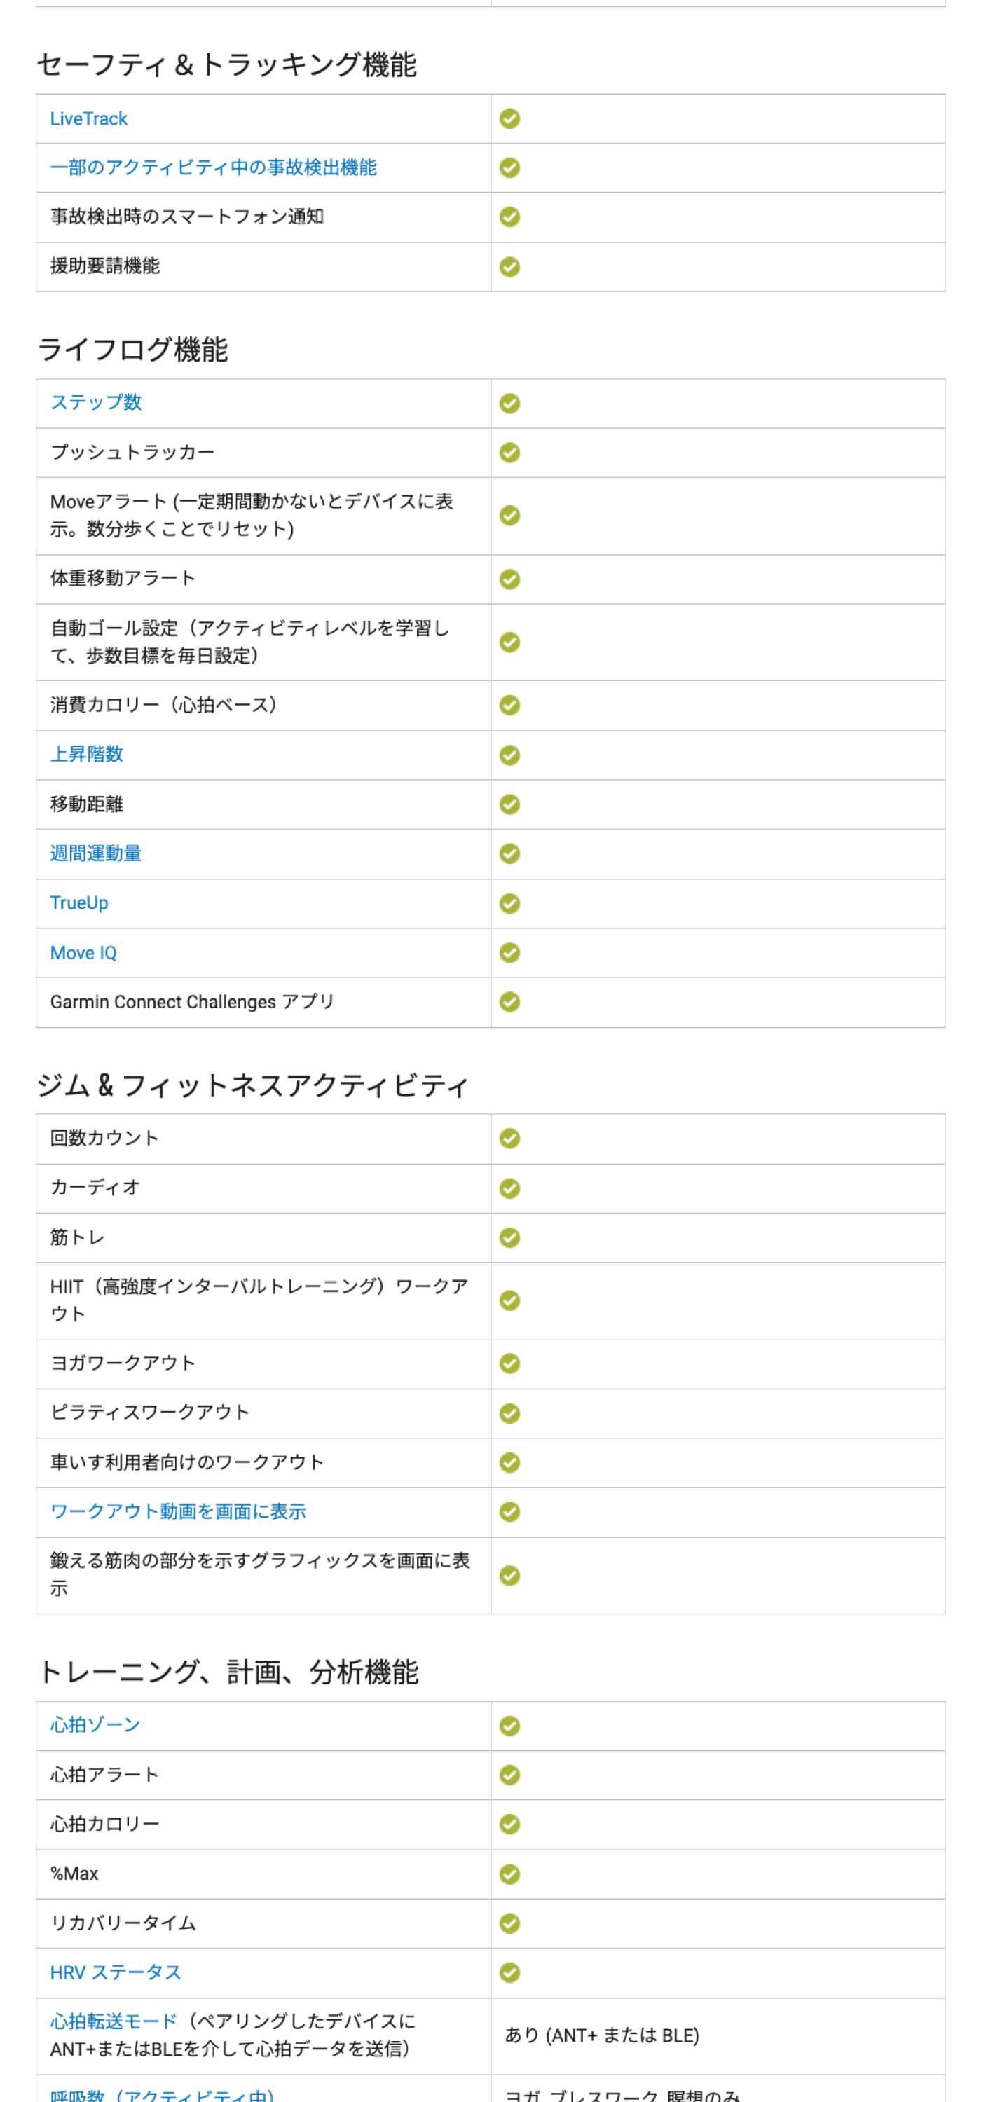Image resolution: width=981 pixels, height=2102 pixels.
Task: Click checkmark for Garmin Connect Challenges アプリ
Action: (x=509, y=1002)
